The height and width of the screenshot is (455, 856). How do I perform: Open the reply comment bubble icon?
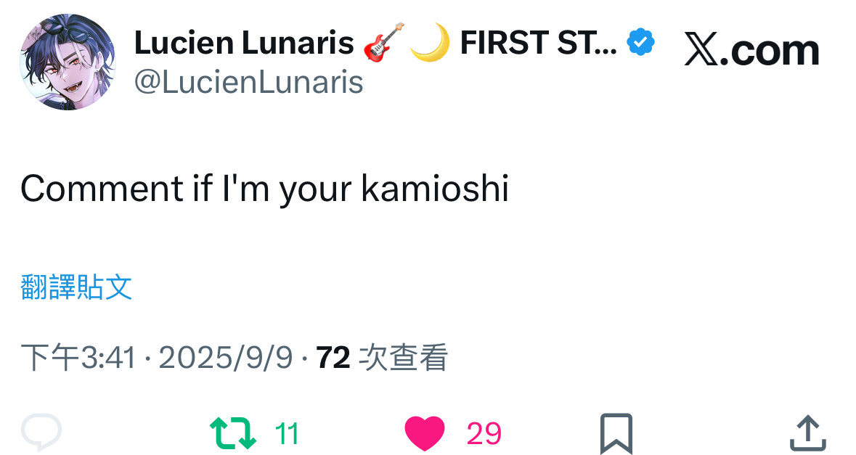pos(41,433)
